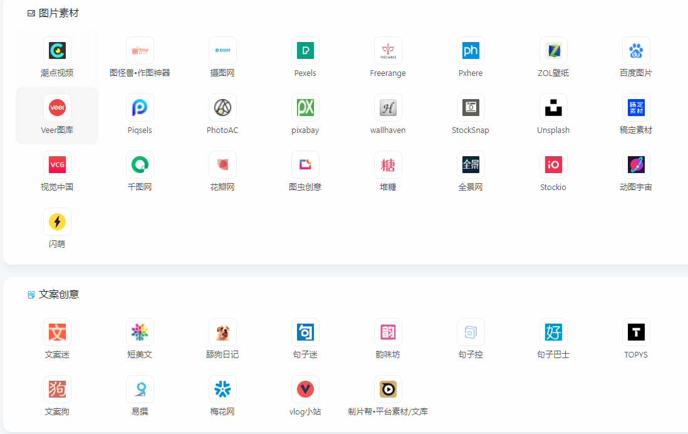Click the 千图网 text label

(x=140, y=187)
